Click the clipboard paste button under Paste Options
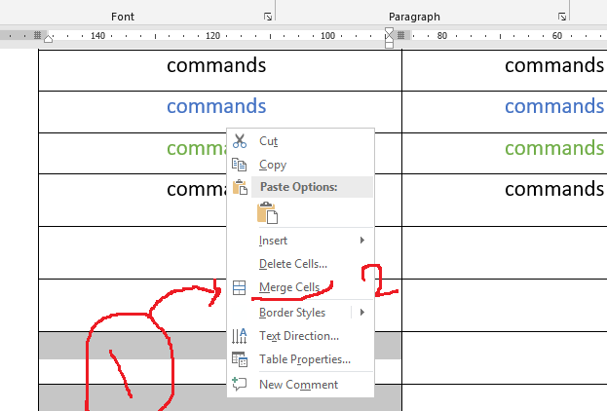Viewport: 607px width, 411px height. (267, 213)
